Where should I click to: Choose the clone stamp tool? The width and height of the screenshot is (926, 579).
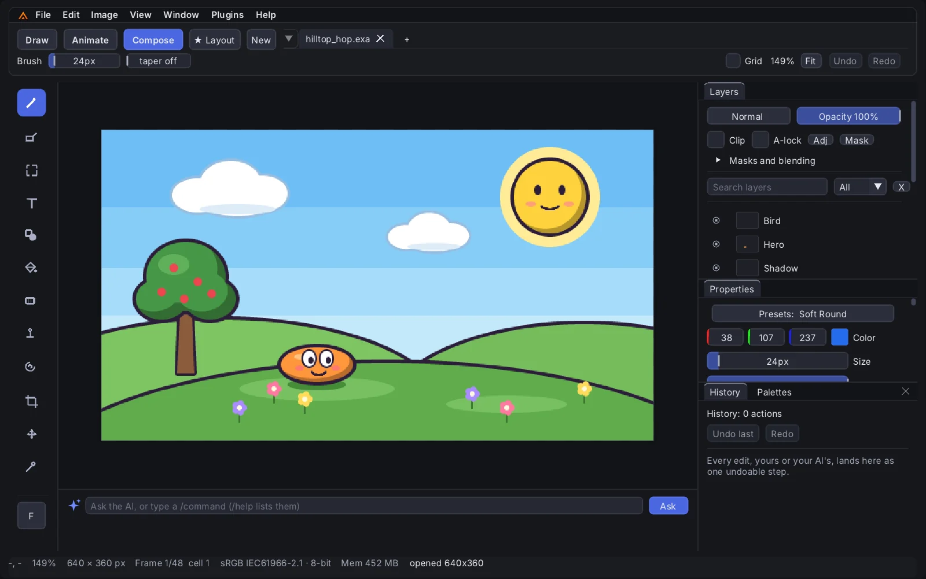(31, 333)
